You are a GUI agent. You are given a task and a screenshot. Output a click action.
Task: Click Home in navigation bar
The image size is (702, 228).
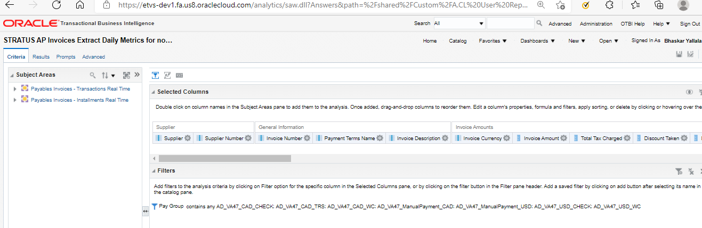[x=430, y=40]
